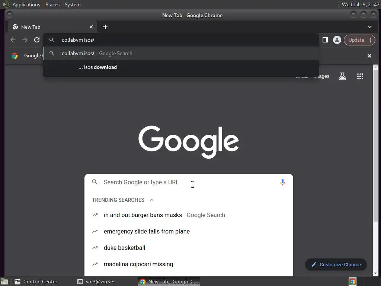The width and height of the screenshot is (381, 286).
Task: Expand the tab search dropdown arrow
Action: [x=369, y=27]
